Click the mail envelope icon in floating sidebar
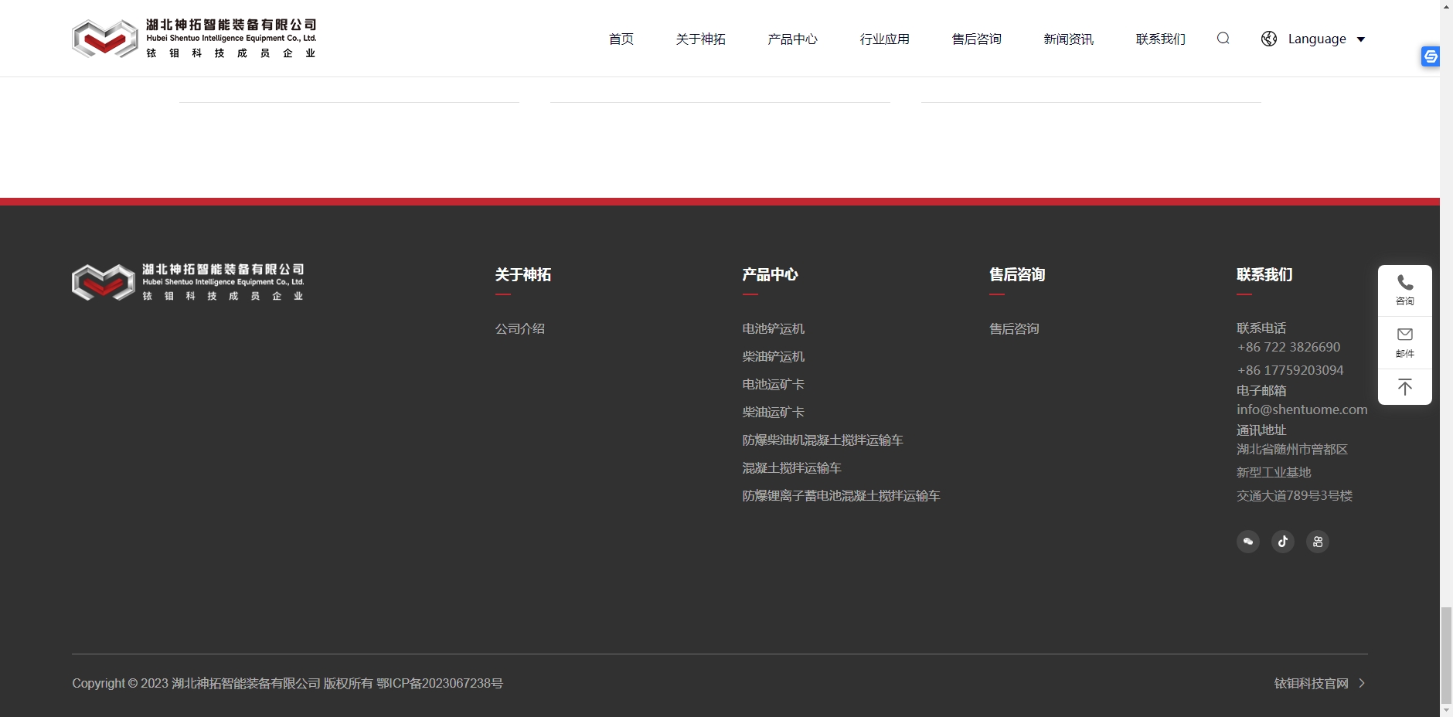Screen dimensions: 1453x717 (x=1405, y=342)
